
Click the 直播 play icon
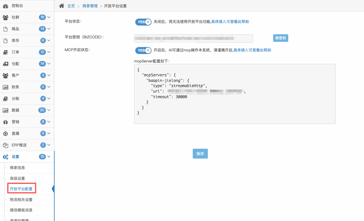[6, 134]
